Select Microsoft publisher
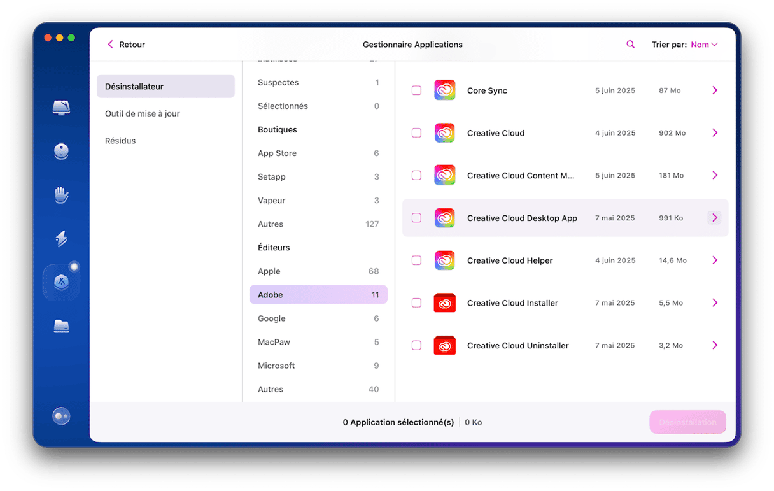Image resolution: width=774 pixels, height=491 pixels. (x=318, y=366)
